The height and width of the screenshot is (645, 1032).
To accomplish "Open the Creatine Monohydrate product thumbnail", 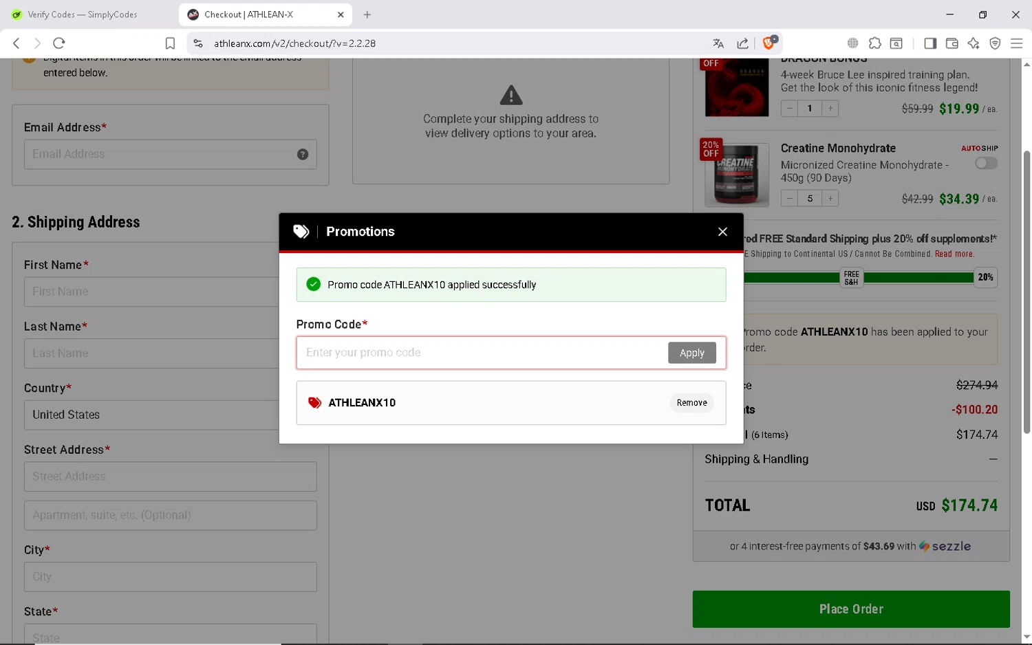I will 736,175.
